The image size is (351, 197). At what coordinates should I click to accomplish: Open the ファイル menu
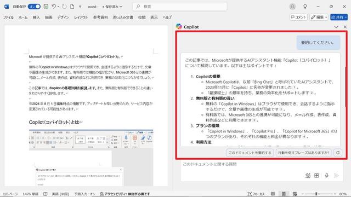(8, 17)
